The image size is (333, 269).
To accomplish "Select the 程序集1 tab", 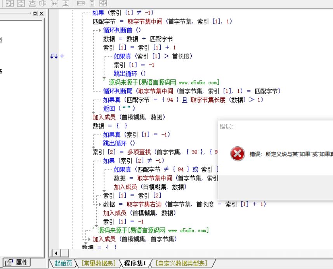I will (135, 264).
